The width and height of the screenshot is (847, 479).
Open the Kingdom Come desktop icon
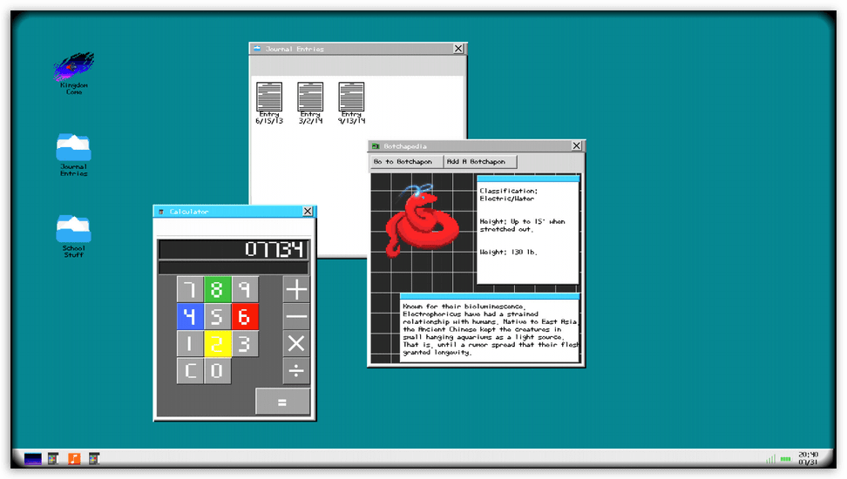[x=74, y=68]
